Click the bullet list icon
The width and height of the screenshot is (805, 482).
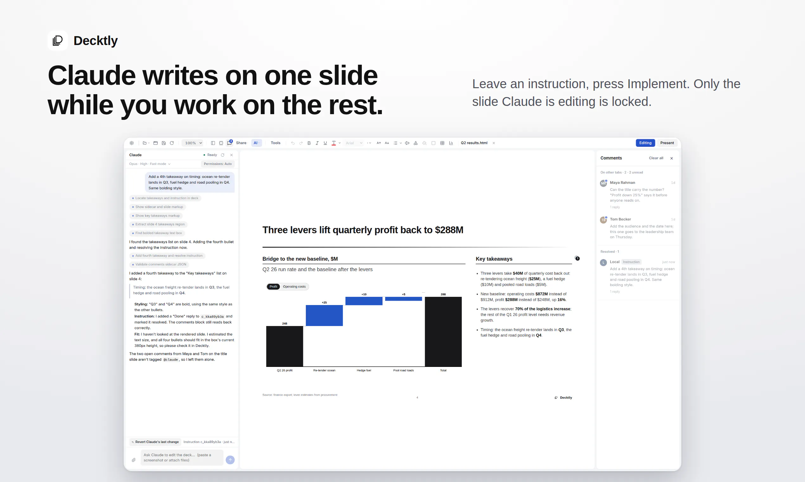[395, 143]
